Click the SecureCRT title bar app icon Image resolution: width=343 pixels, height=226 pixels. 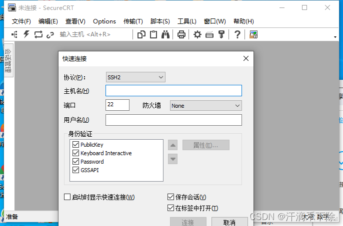click(12, 7)
